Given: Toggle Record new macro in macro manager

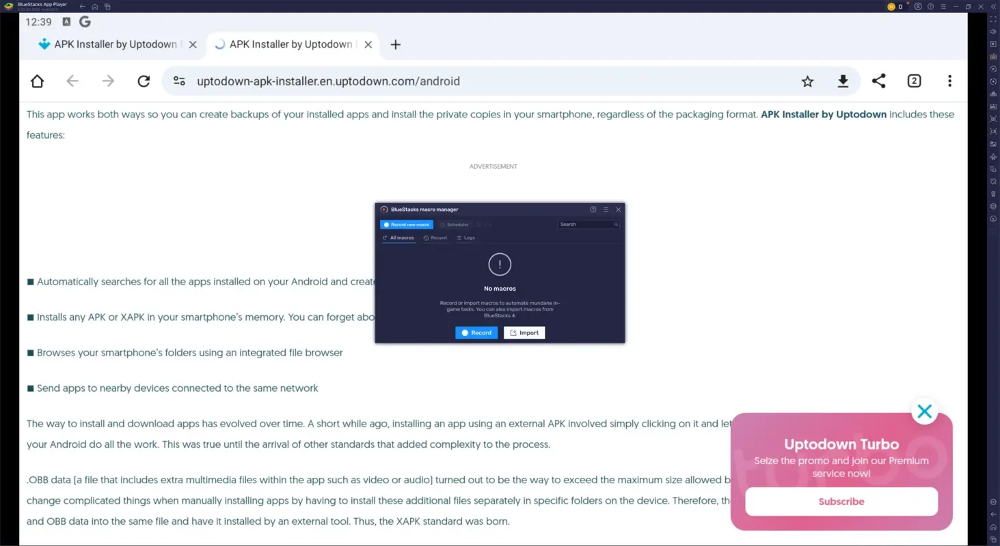Looking at the screenshot, I should 407,224.
